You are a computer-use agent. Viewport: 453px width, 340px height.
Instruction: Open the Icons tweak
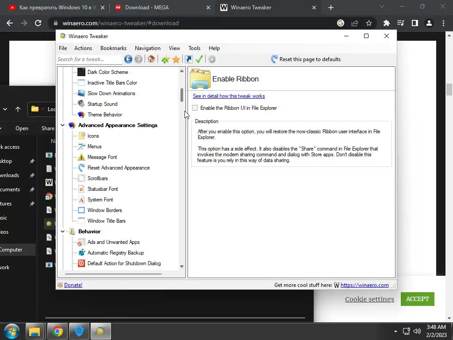(x=93, y=136)
